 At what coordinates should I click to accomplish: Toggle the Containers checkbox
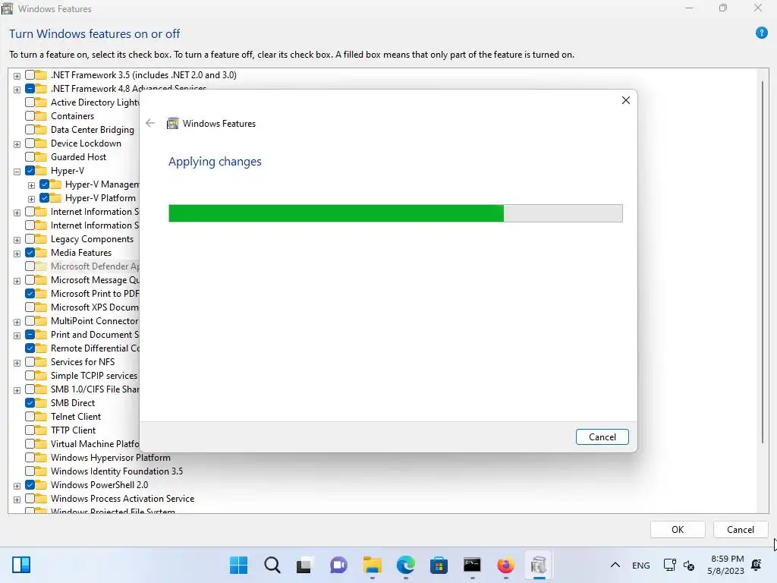pyautogui.click(x=30, y=116)
